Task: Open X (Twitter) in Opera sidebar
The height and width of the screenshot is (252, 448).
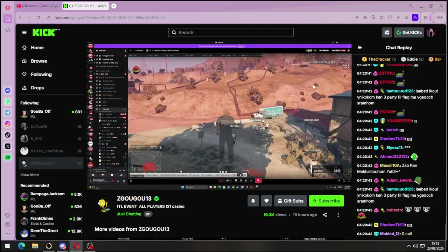Action: click(x=7, y=146)
